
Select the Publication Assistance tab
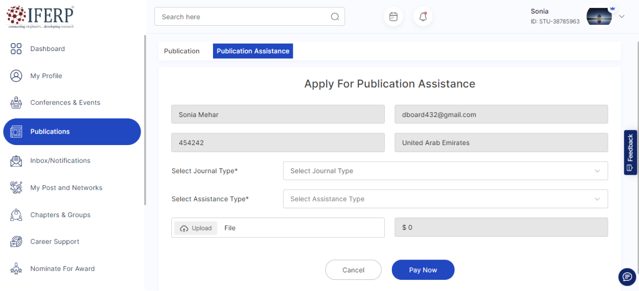pos(253,51)
